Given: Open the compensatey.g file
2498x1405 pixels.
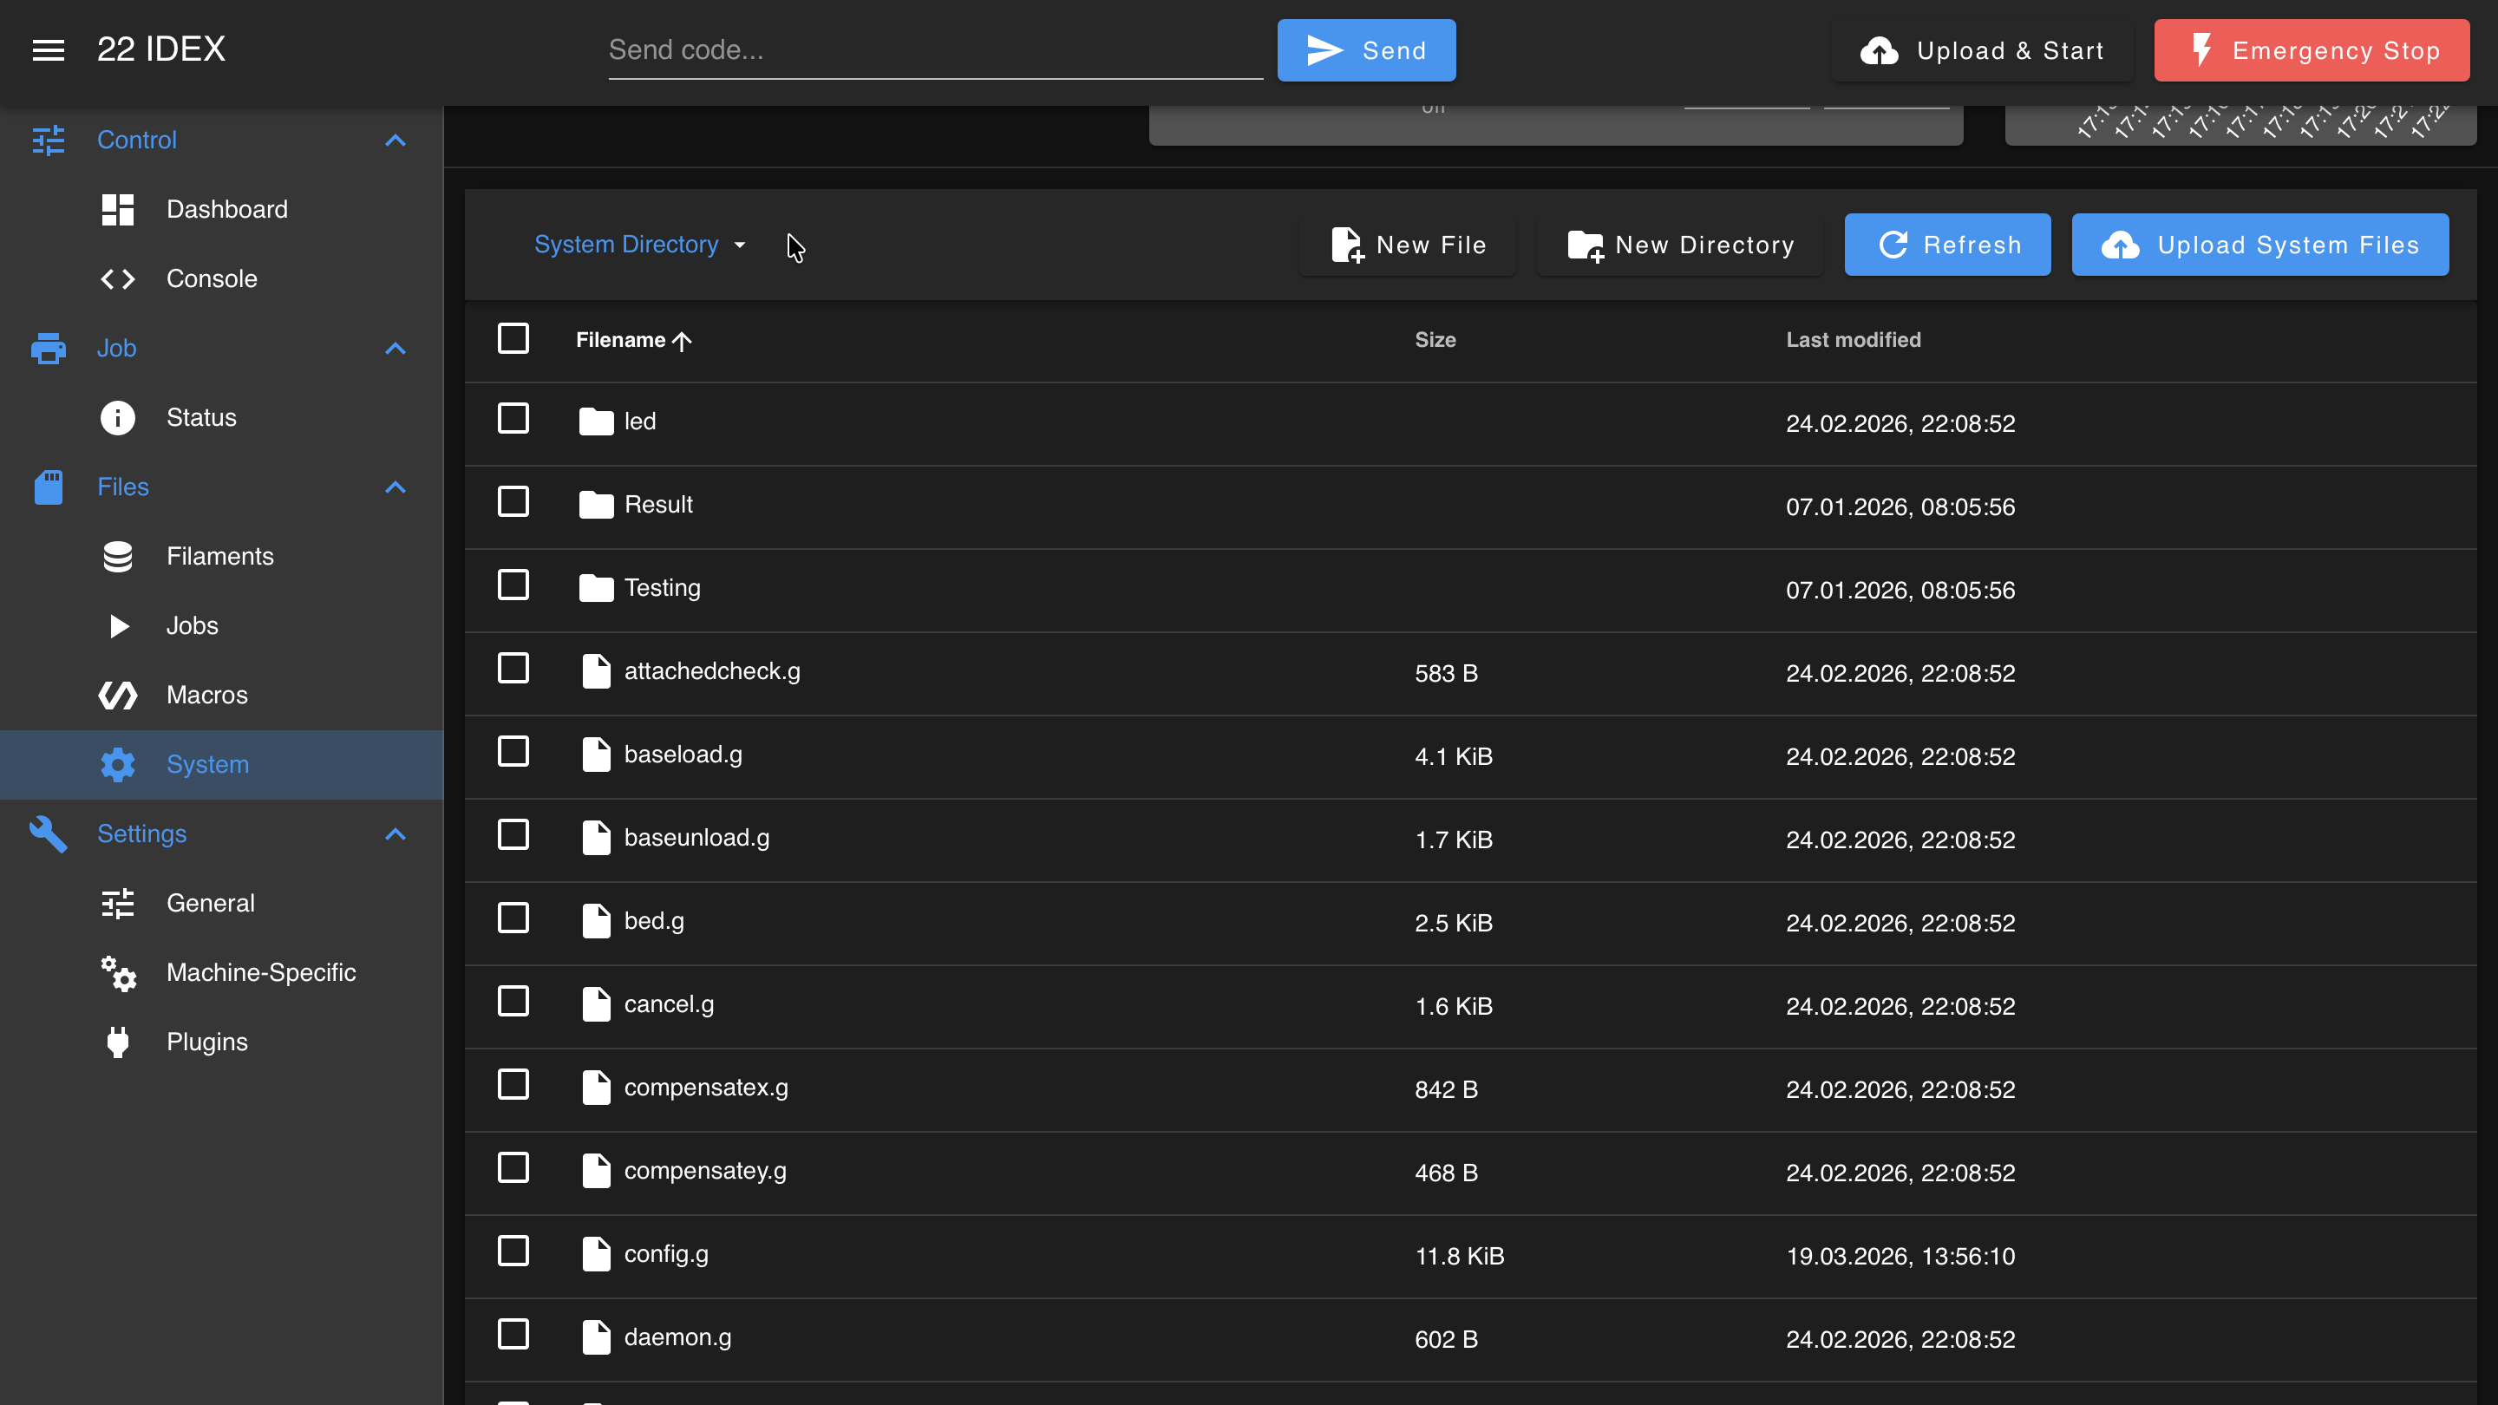Looking at the screenshot, I should pyautogui.click(x=705, y=1172).
